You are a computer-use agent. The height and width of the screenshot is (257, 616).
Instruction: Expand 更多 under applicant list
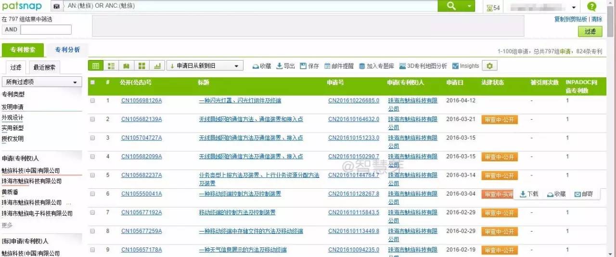(7, 225)
